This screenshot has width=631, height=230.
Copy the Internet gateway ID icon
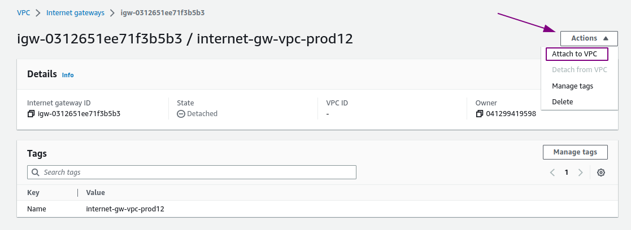[x=31, y=114]
